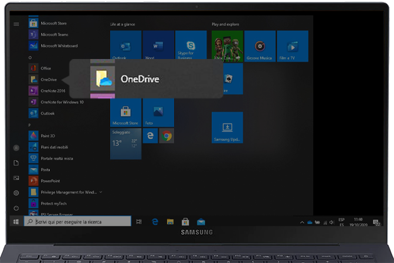394x263 pixels.
Task: Click the Outlook tile under Life at a glance
Action: (x=125, y=46)
